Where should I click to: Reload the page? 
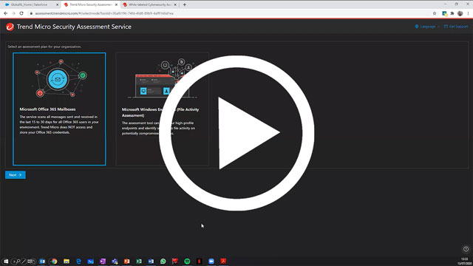click(x=21, y=13)
